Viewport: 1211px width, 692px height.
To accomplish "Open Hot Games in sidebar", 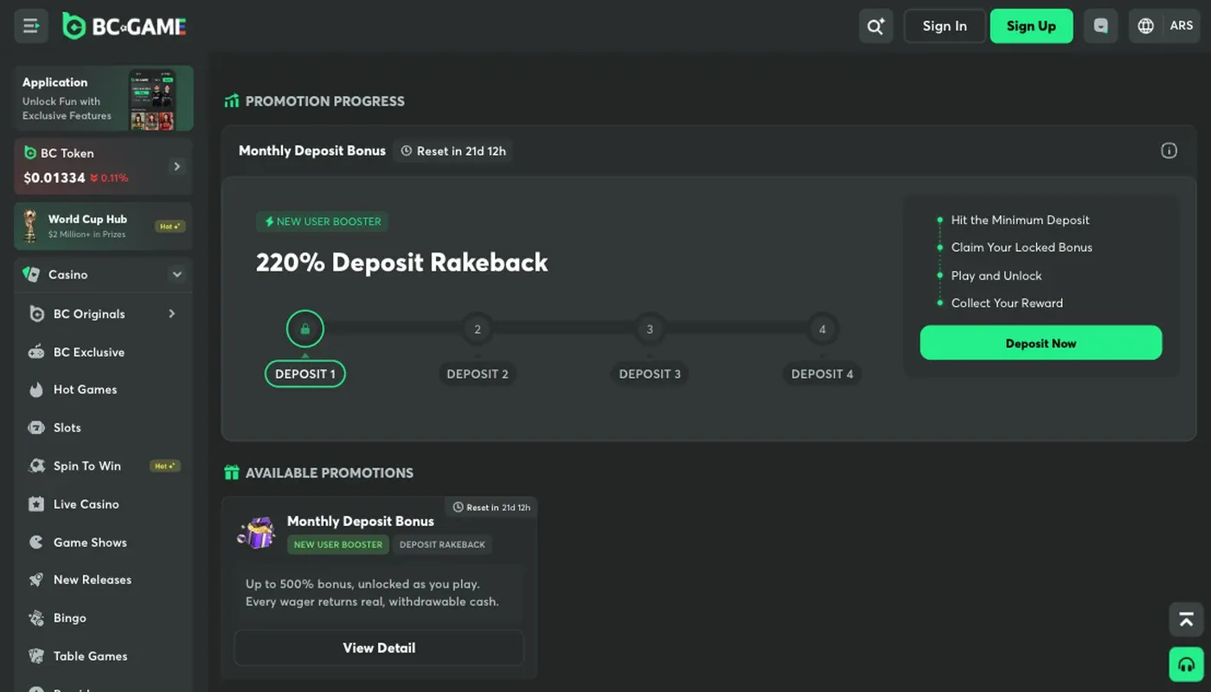I will coord(104,389).
